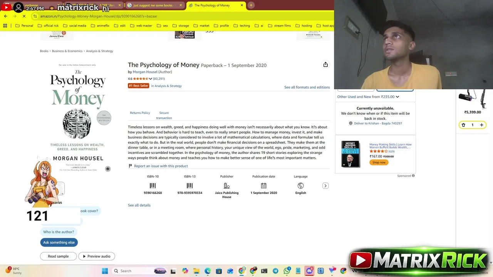Increase cart quantity with the plus button

[481, 125]
